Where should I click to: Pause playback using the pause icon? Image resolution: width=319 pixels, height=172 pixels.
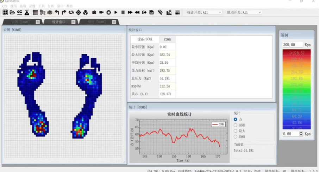(x=123, y=12)
